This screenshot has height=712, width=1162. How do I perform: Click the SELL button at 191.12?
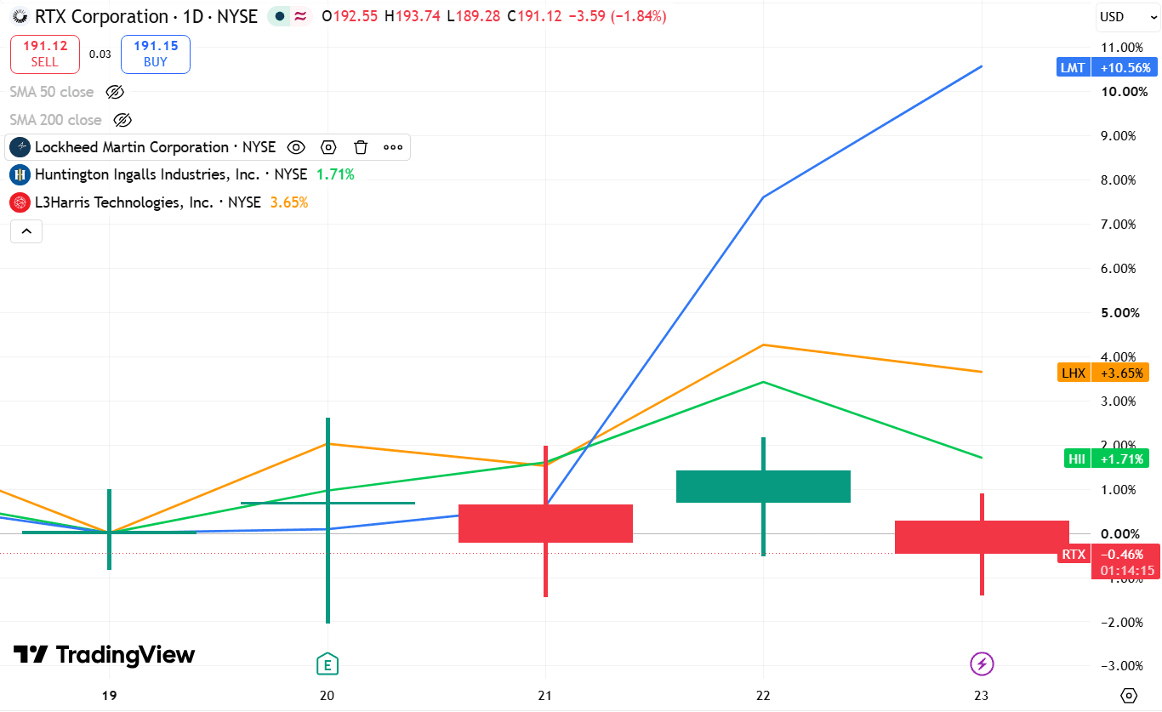click(45, 54)
